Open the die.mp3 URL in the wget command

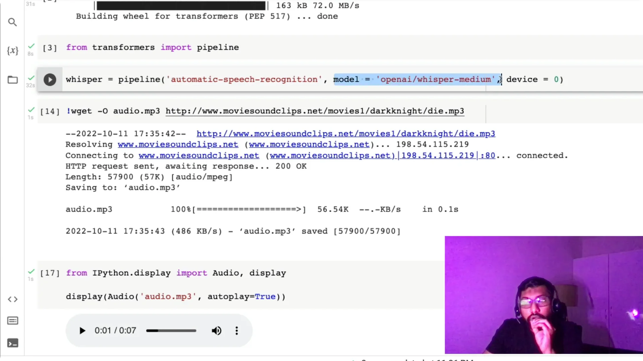point(314,111)
